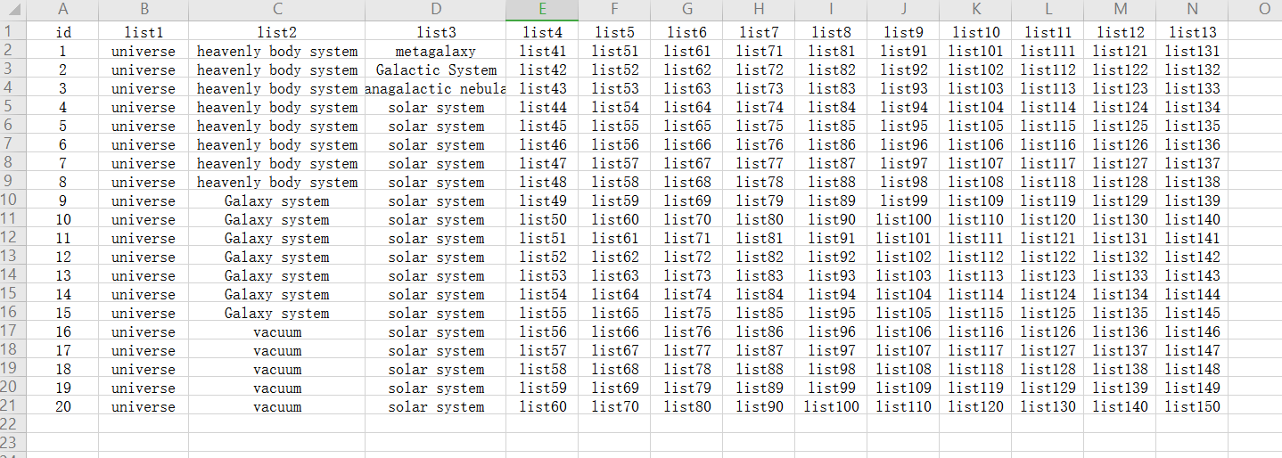Select 'list107' cell in column K
The height and width of the screenshot is (458, 1282).
(975, 163)
